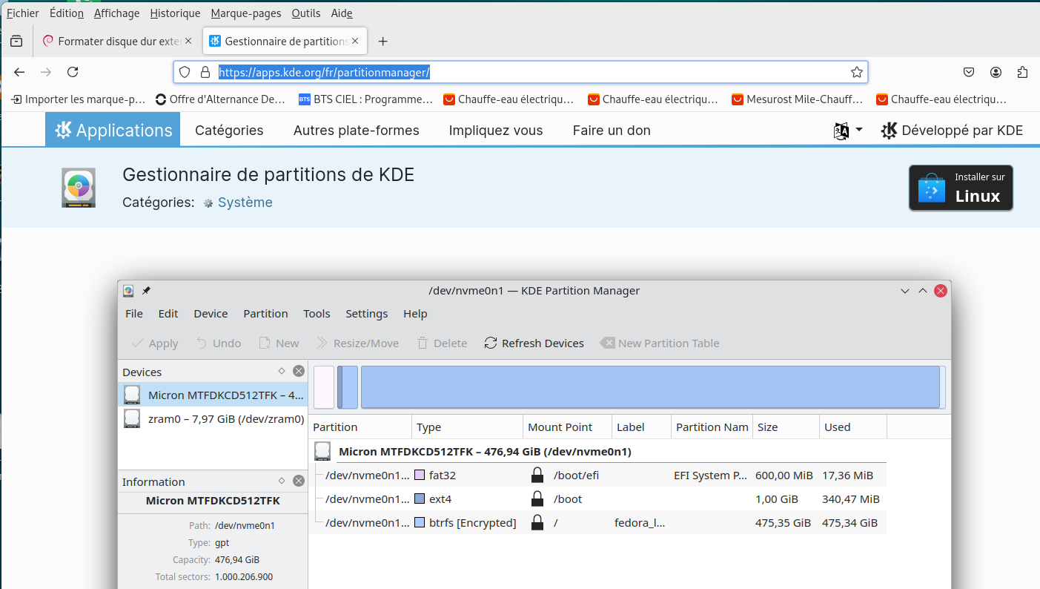Click the white fat32 partition block

324,387
